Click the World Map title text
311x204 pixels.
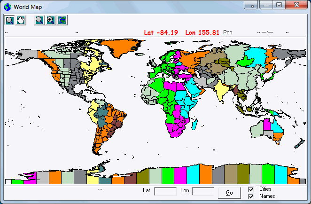click(28, 7)
